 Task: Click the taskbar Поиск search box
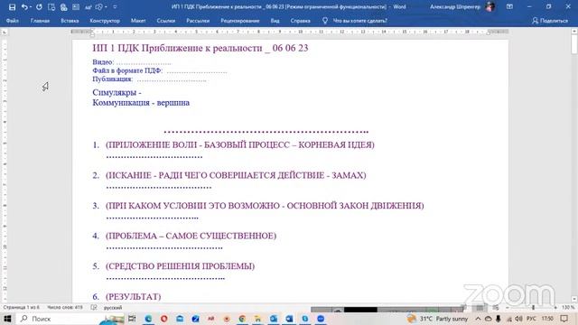(70, 319)
